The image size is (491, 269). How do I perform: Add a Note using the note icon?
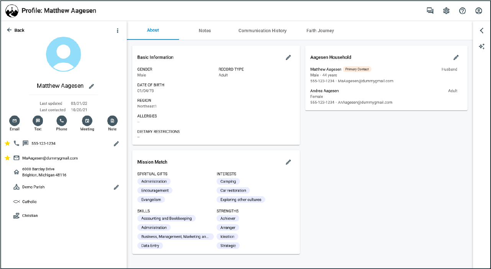point(112,121)
